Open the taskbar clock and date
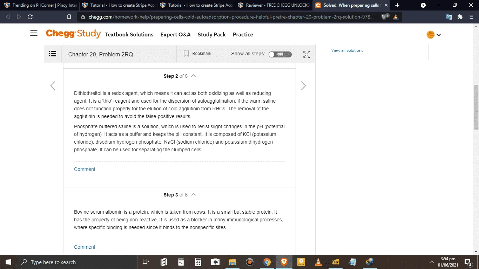This screenshot has width=479, height=269. (448, 262)
